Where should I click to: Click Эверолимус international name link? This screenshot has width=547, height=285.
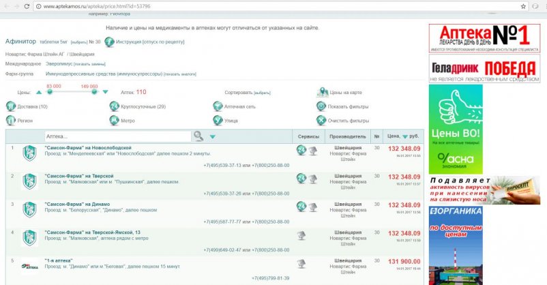point(59,64)
